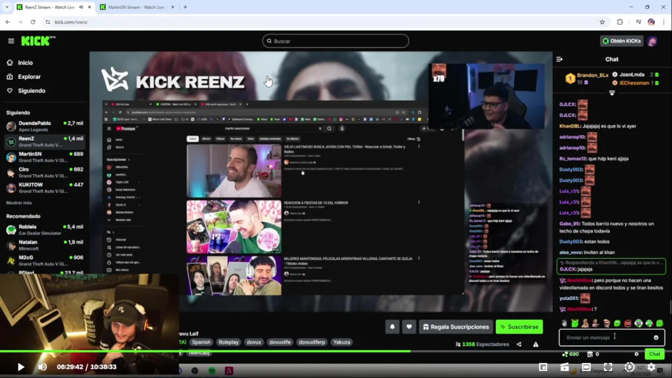Mute the video via the speaker icon
This screenshot has width=672, height=378.
point(43,367)
